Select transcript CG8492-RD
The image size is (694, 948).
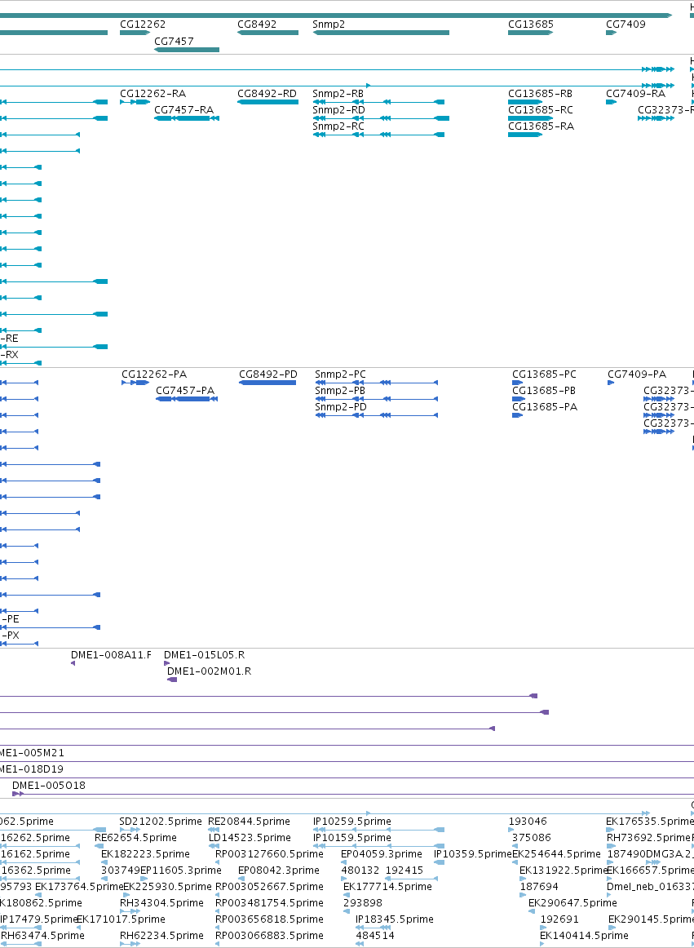click(x=267, y=94)
